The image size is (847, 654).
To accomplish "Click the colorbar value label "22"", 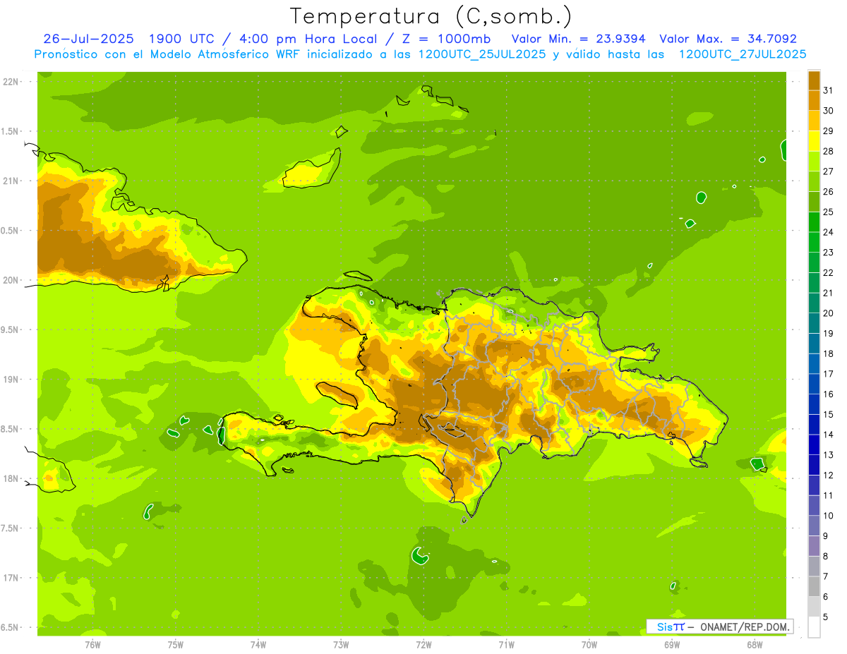I will pos(829,273).
